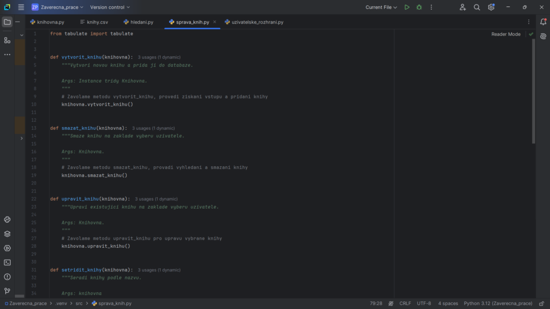Open editor tabs options menu

click(529, 21)
